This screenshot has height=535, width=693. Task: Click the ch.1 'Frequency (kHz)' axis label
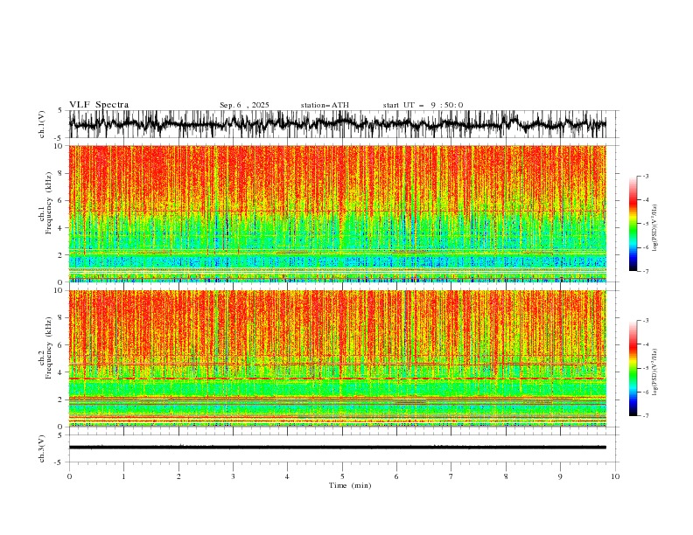click(x=49, y=203)
